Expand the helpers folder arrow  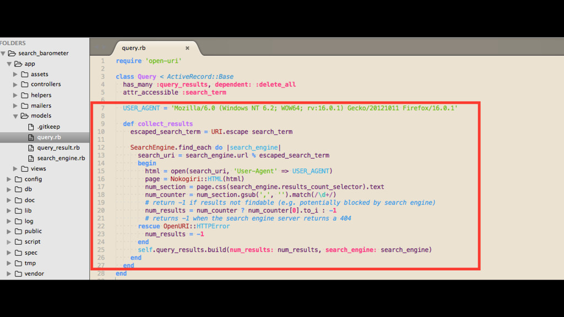coord(15,95)
